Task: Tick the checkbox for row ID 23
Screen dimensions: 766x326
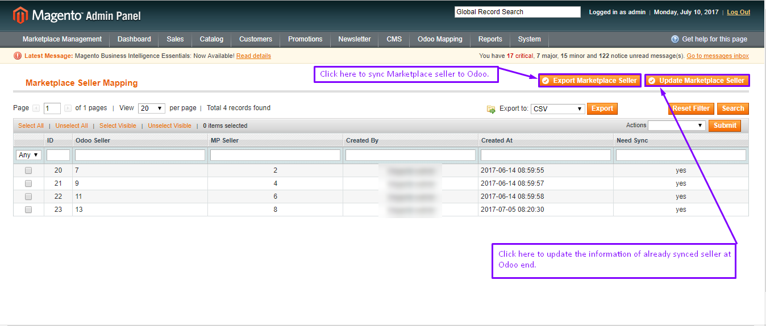Action: pyautogui.click(x=28, y=210)
